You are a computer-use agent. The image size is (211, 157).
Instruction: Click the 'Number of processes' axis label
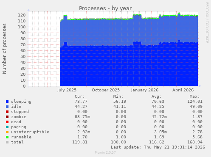(x=4, y=49)
